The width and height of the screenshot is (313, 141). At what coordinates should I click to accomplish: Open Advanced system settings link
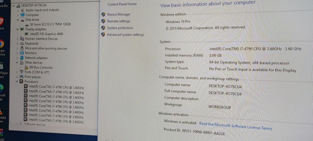(126, 35)
